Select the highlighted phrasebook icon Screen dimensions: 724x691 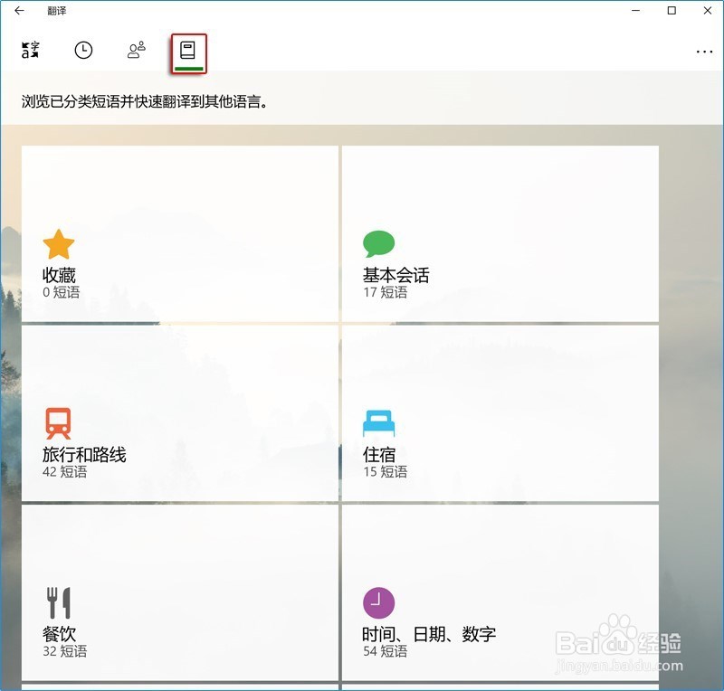pos(188,51)
